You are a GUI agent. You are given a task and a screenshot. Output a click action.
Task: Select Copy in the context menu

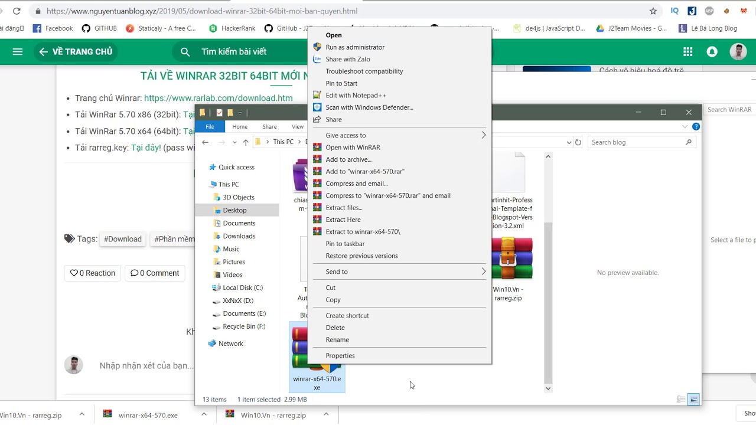pos(333,300)
